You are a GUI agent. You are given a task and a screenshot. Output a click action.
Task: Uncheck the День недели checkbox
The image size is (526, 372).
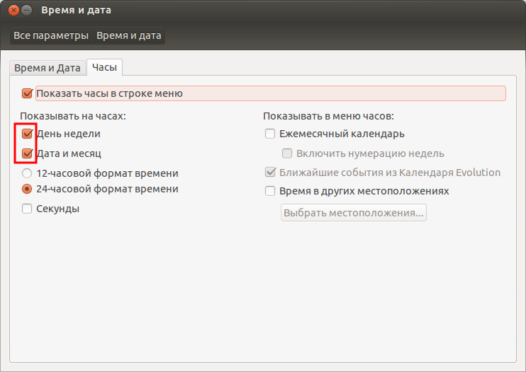(28, 134)
